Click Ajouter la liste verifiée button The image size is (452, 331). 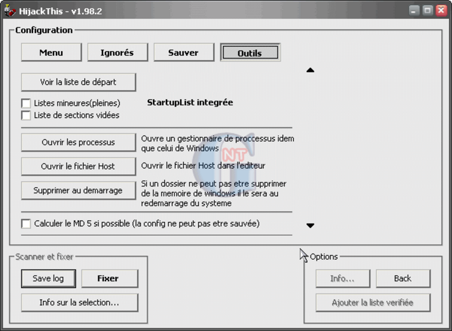[x=373, y=302]
